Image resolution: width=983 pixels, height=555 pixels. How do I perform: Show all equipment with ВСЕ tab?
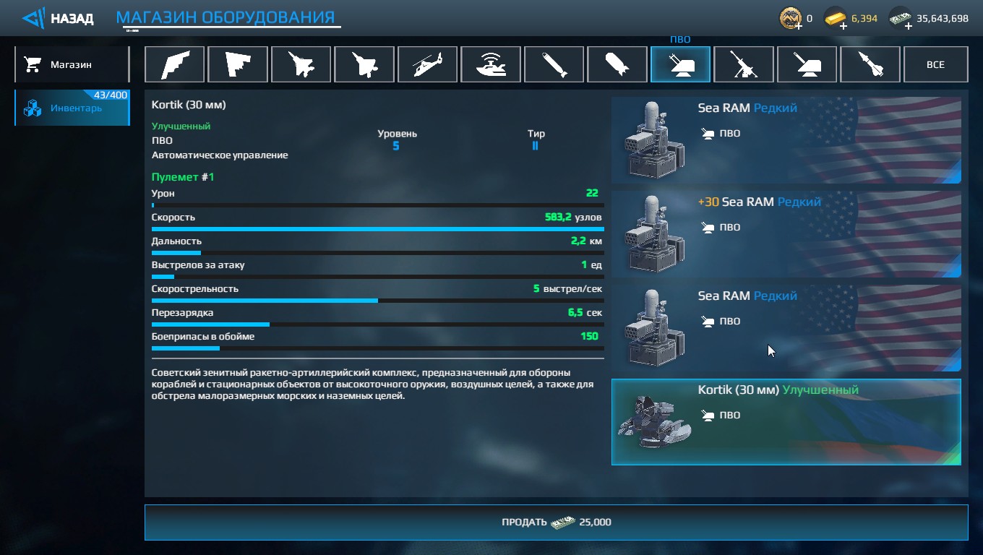(x=935, y=64)
